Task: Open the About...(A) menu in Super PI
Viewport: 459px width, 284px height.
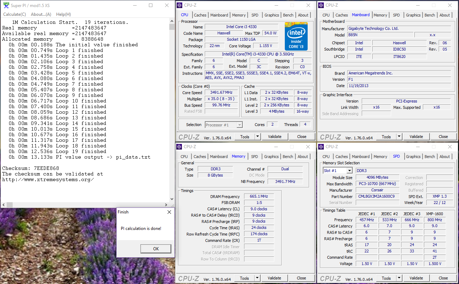Action: pyautogui.click(x=41, y=14)
